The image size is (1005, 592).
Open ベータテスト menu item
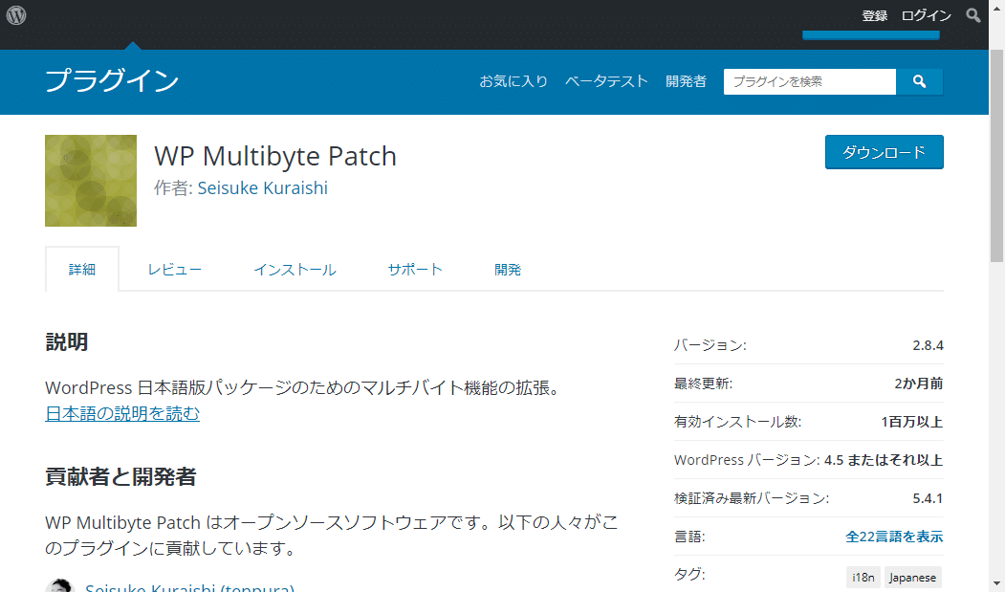[606, 81]
